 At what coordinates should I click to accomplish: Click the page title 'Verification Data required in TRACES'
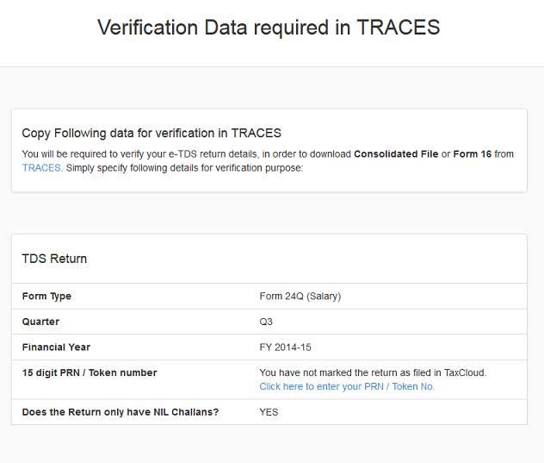click(x=269, y=28)
